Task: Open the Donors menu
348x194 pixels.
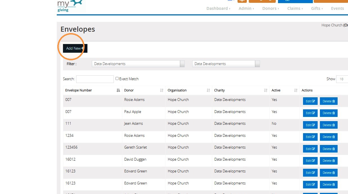Action: click(270, 8)
